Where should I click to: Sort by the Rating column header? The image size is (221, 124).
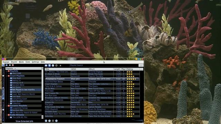[133, 69]
